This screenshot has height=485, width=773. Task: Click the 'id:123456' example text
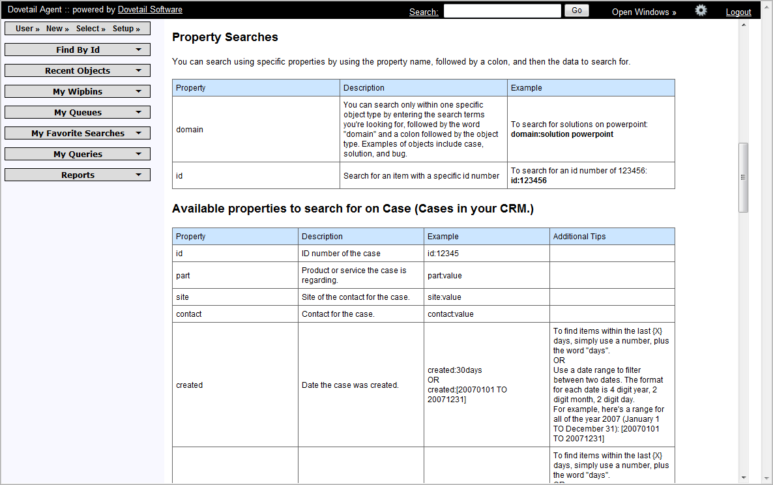(529, 181)
